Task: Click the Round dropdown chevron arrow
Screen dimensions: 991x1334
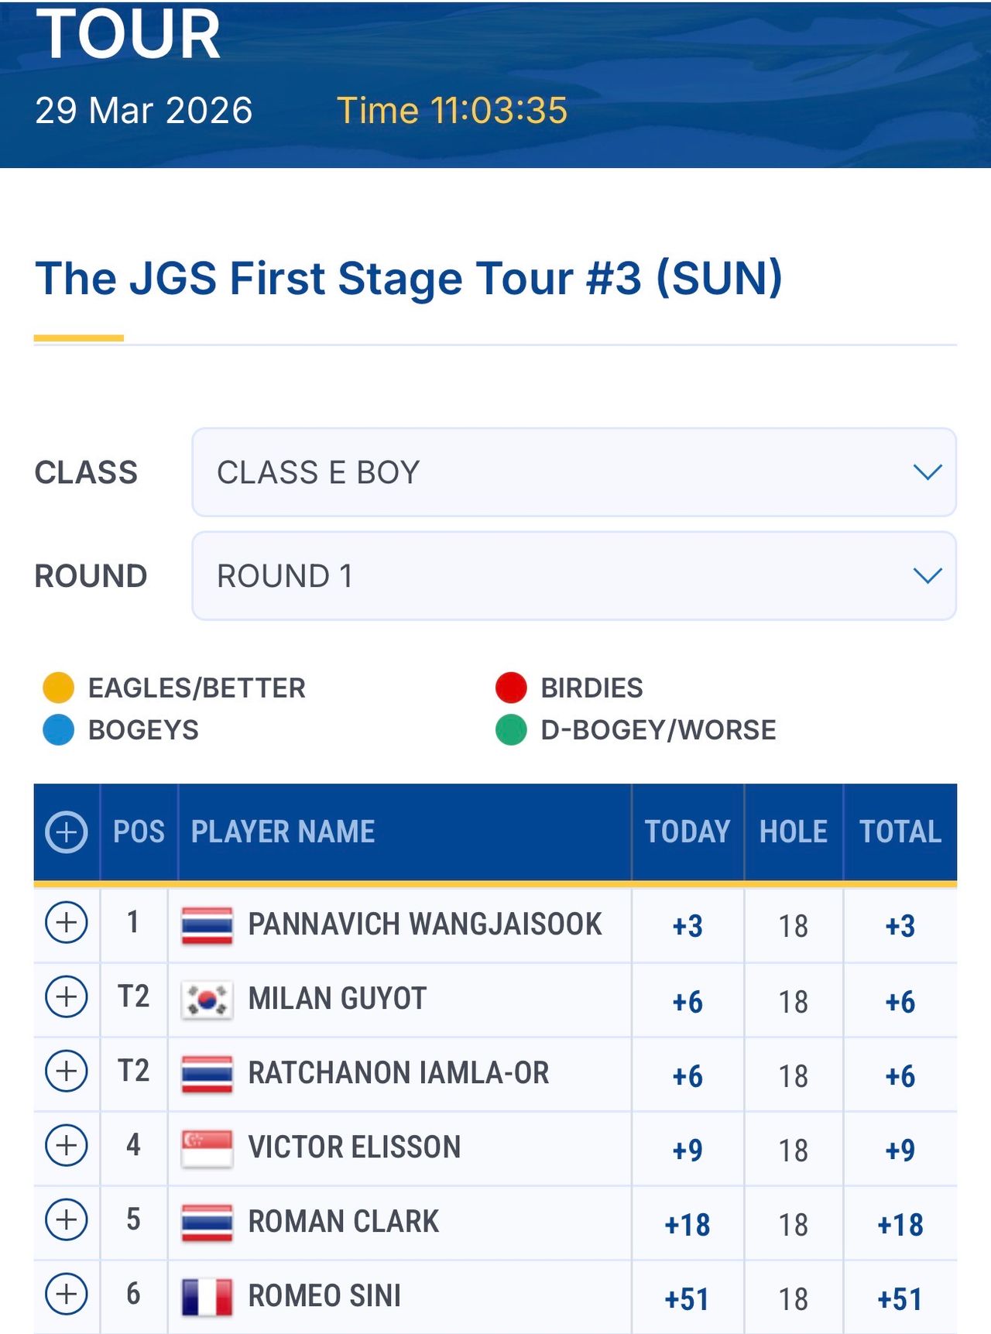Action: coord(927,576)
